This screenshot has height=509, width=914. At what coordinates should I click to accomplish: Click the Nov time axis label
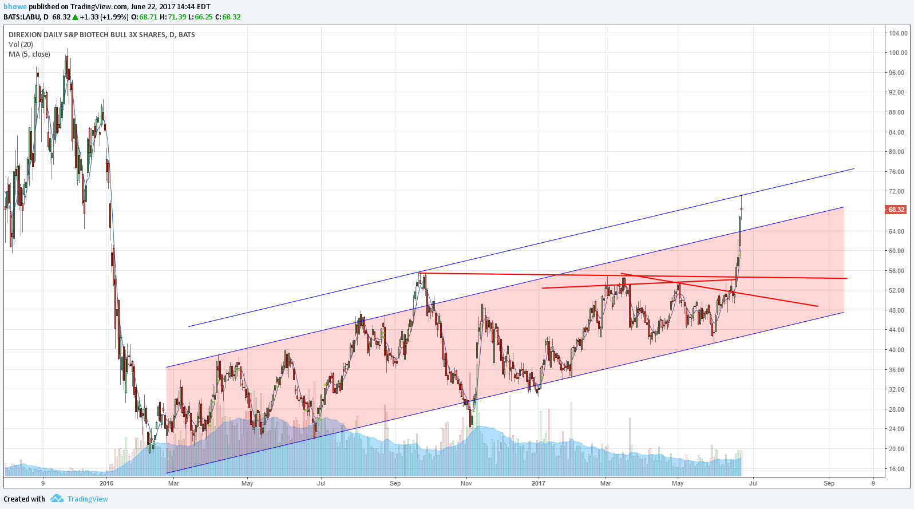coord(466,483)
